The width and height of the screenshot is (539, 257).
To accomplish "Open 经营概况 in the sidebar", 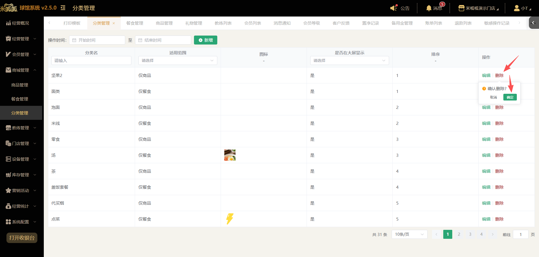I will pyautogui.click(x=21, y=23).
